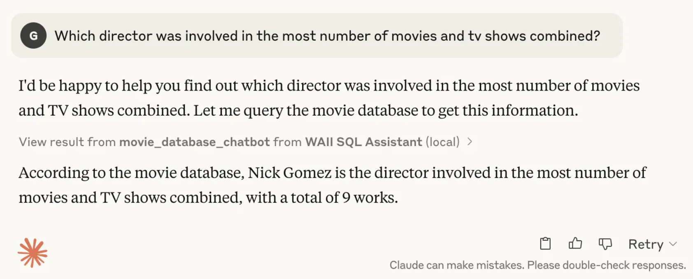The width and height of the screenshot is (693, 279).
Task: Click 'Let me query the movie database' sentence
Action: (386, 110)
